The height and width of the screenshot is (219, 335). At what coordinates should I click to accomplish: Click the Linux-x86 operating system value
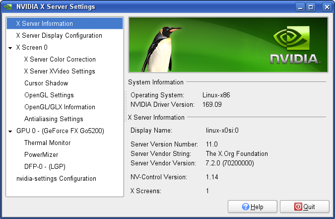click(216, 95)
